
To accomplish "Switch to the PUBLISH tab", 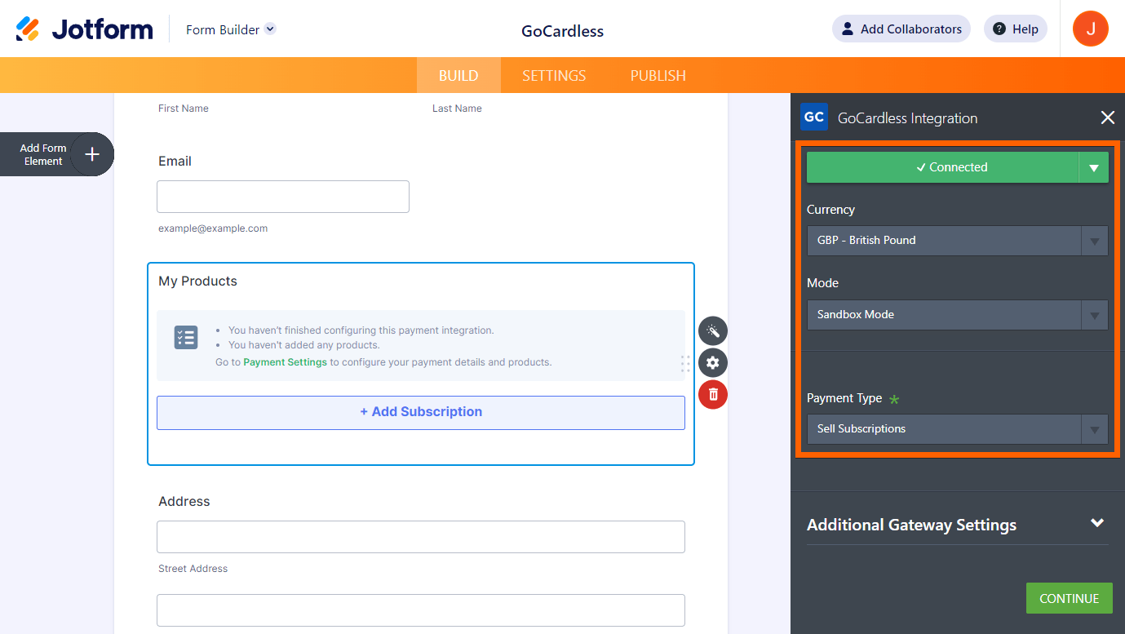I will pyautogui.click(x=658, y=75).
